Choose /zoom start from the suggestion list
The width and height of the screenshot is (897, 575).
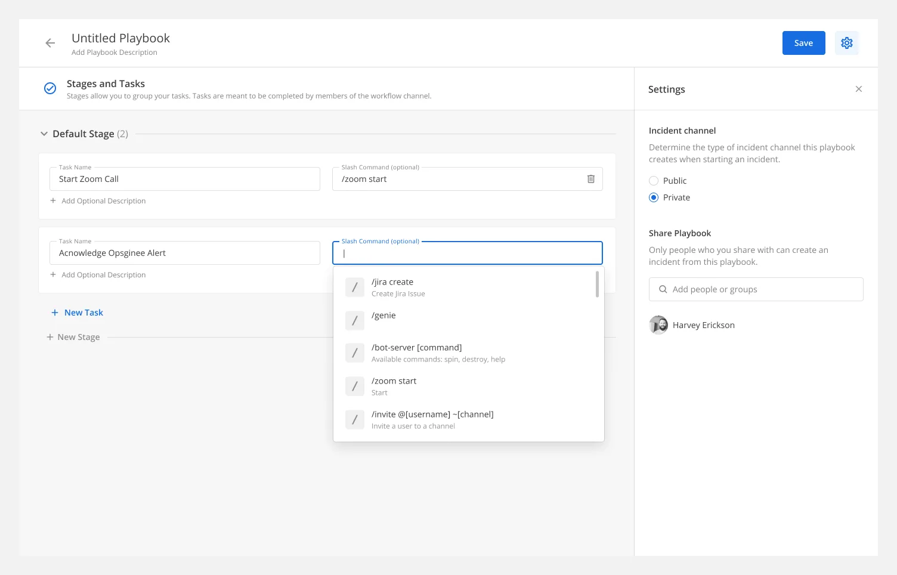click(469, 387)
